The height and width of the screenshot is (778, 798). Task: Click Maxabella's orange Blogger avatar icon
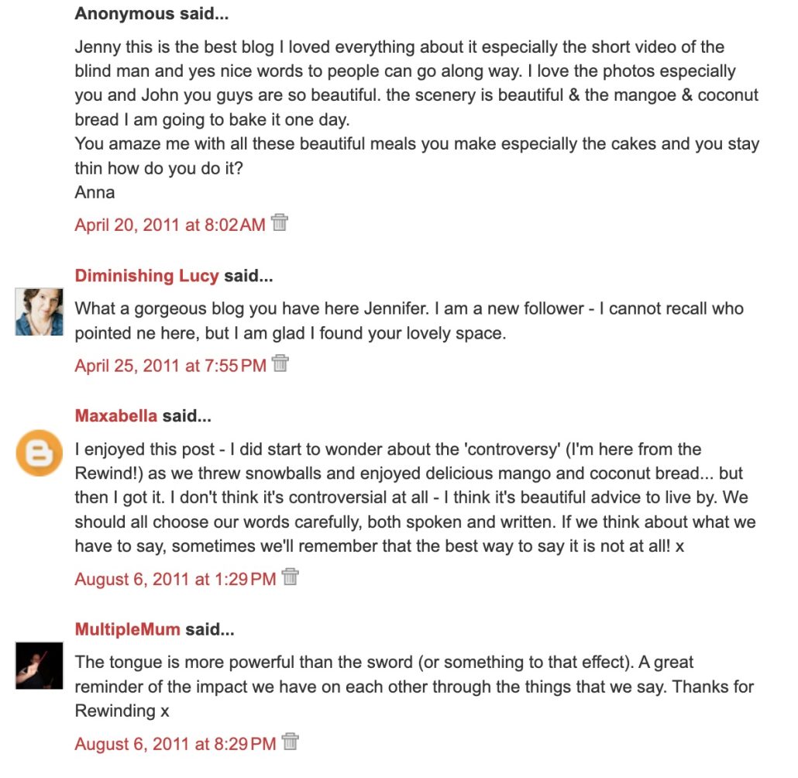(x=39, y=453)
